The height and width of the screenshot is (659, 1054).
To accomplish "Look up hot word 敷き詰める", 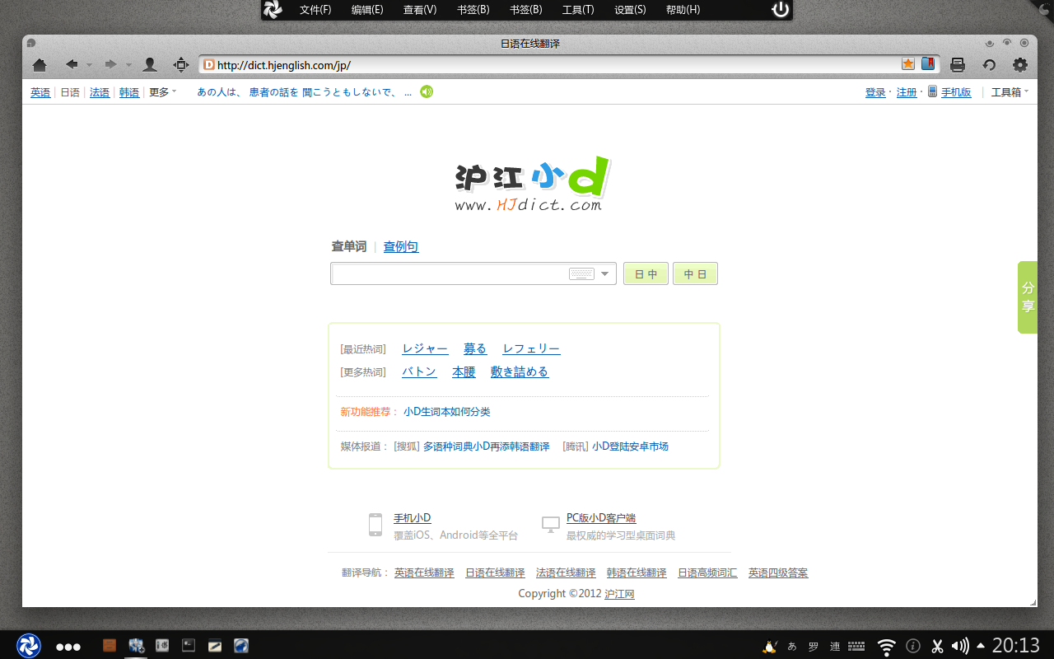I will click(x=520, y=372).
